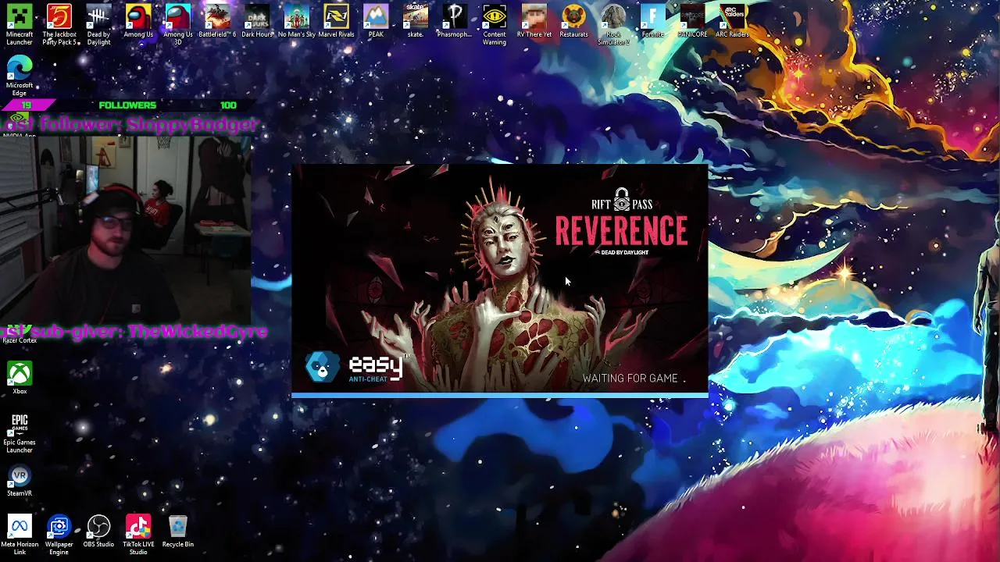Click the last follower overlay text
Viewport: 1000px width, 562px height.
click(129, 125)
